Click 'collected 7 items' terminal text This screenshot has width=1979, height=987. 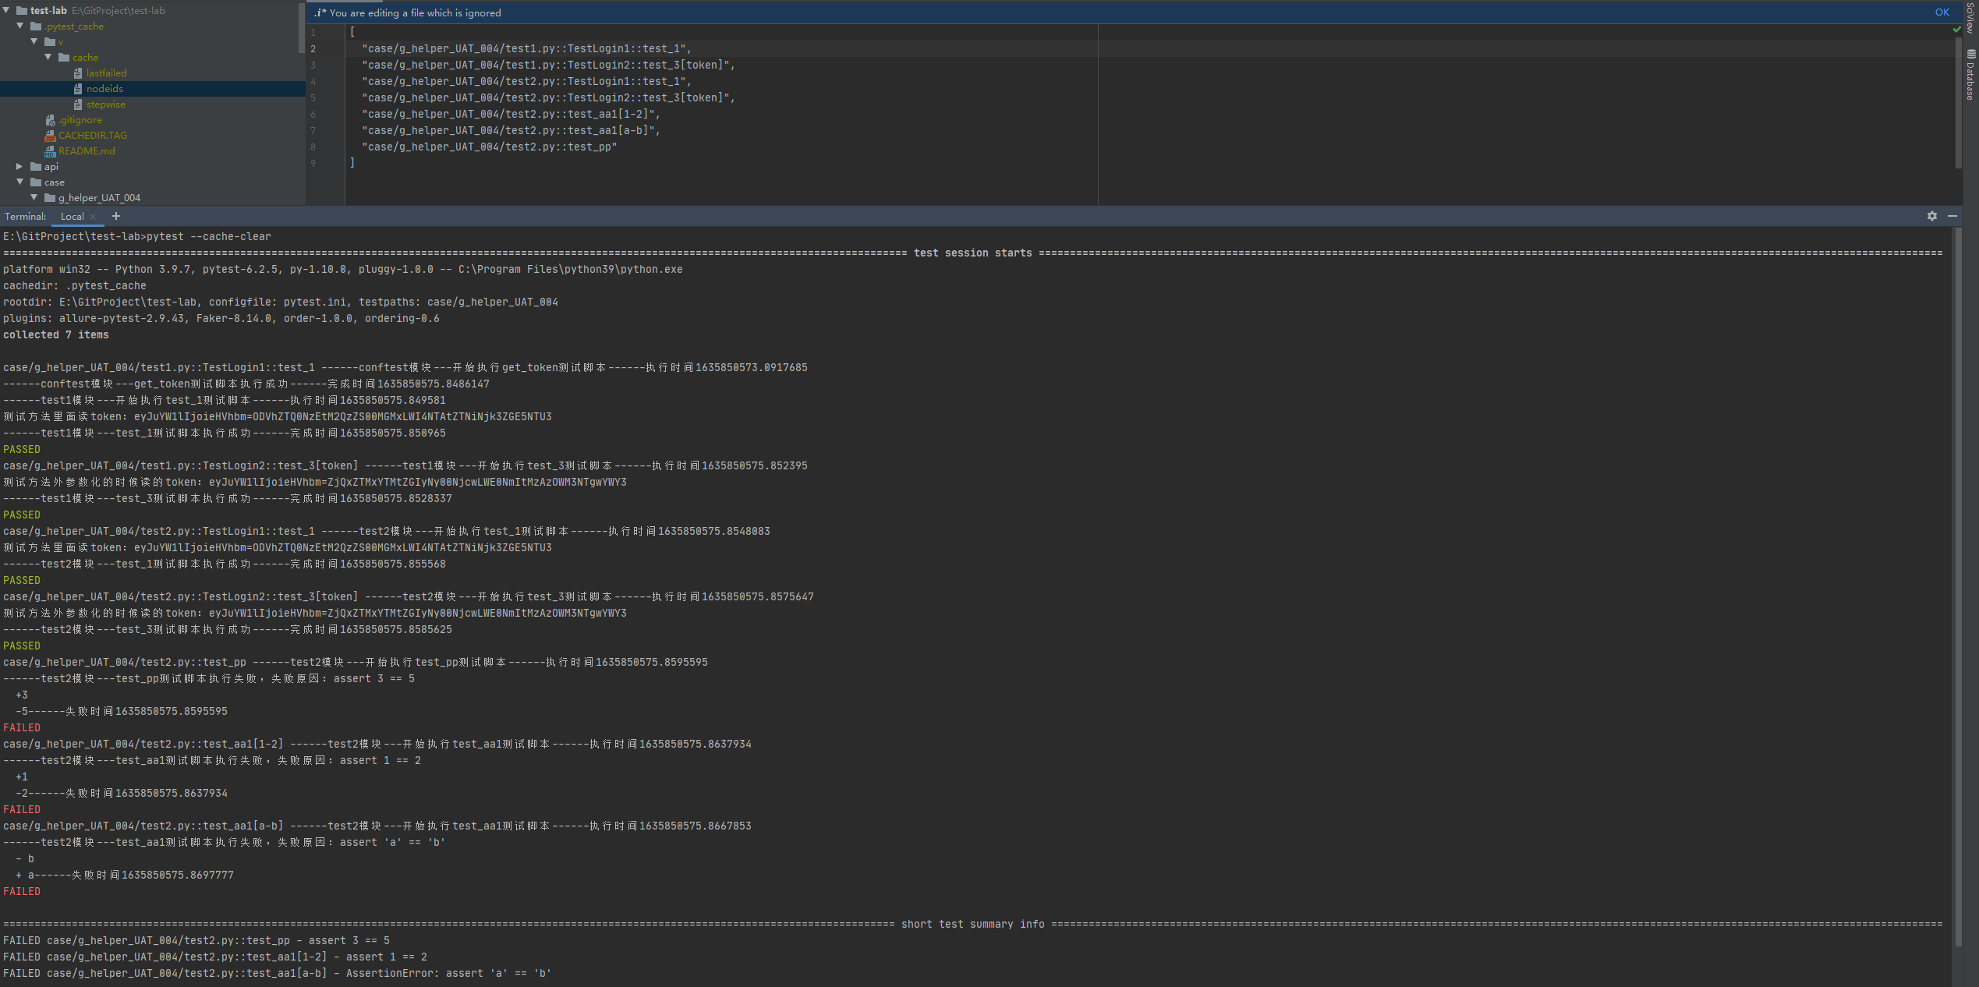(x=56, y=334)
